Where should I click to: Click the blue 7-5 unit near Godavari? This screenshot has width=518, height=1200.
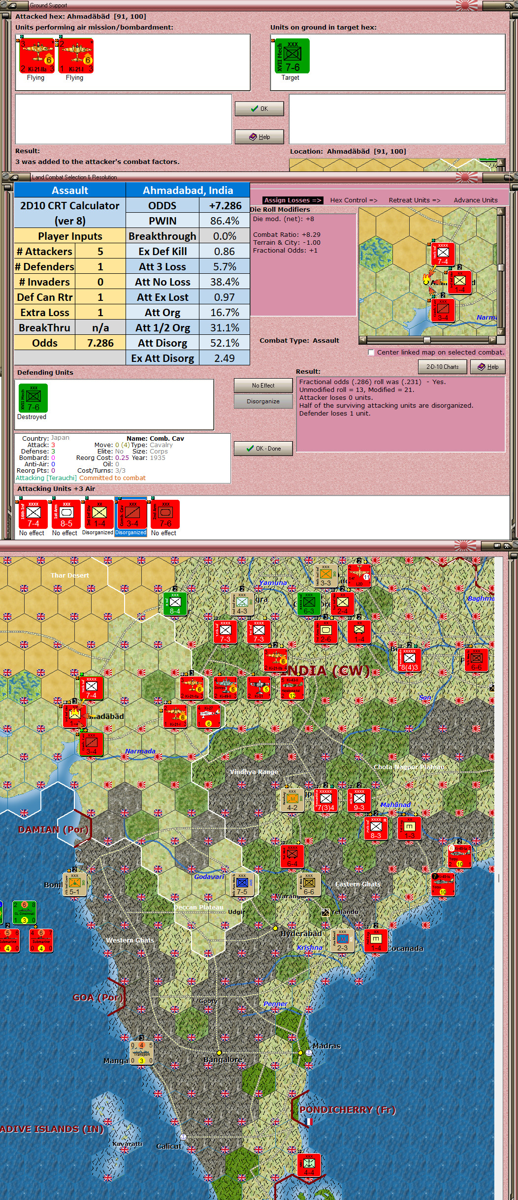tap(242, 884)
